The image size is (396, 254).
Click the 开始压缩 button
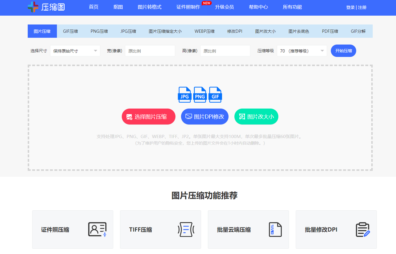coord(343,50)
